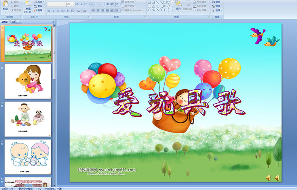Switch to the Outline (大纲) pane tab

pos(14,22)
